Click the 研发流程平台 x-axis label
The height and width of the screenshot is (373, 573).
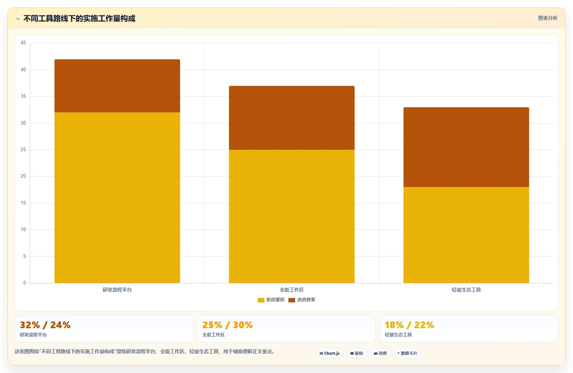pyautogui.click(x=117, y=290)
